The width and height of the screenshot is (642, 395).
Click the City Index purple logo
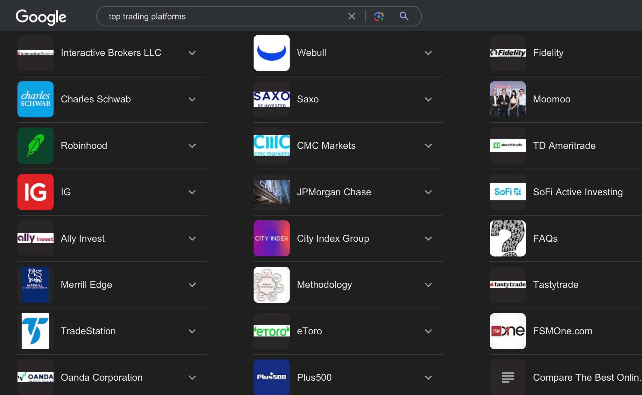[x=272, y=239]
